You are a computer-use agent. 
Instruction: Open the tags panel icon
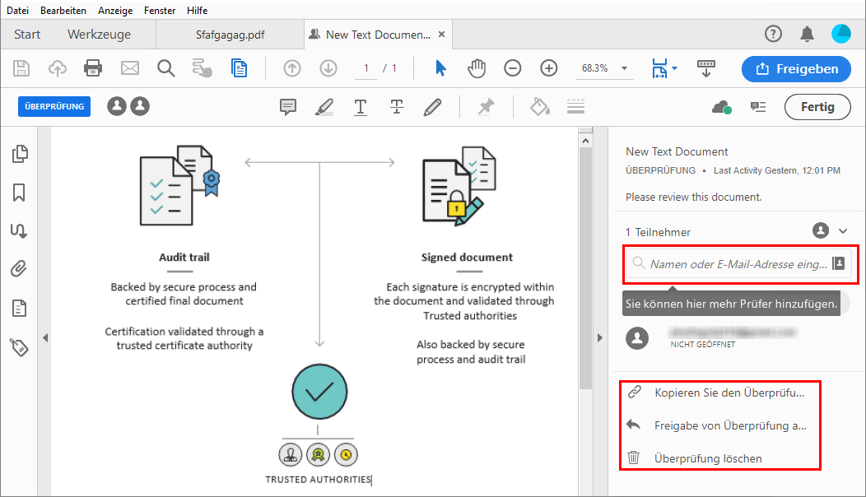[x=19, y=346]
